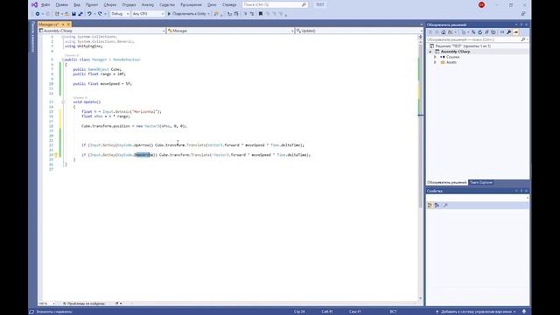Expand the Ссылки references node
Image resolution: width=560 pixels, height=315 pixels.
[436, 57]
